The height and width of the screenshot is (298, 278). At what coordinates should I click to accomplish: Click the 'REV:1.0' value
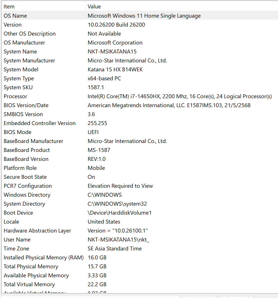pyautogui.click(x=97, y=159)
